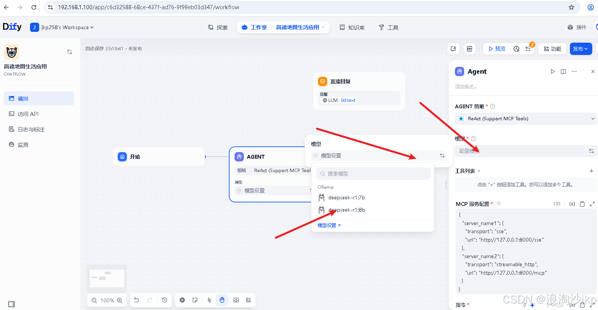Screen dimensions: 598x310
Task: Click the AGENT node title on canvas
Action: point(256,157)
